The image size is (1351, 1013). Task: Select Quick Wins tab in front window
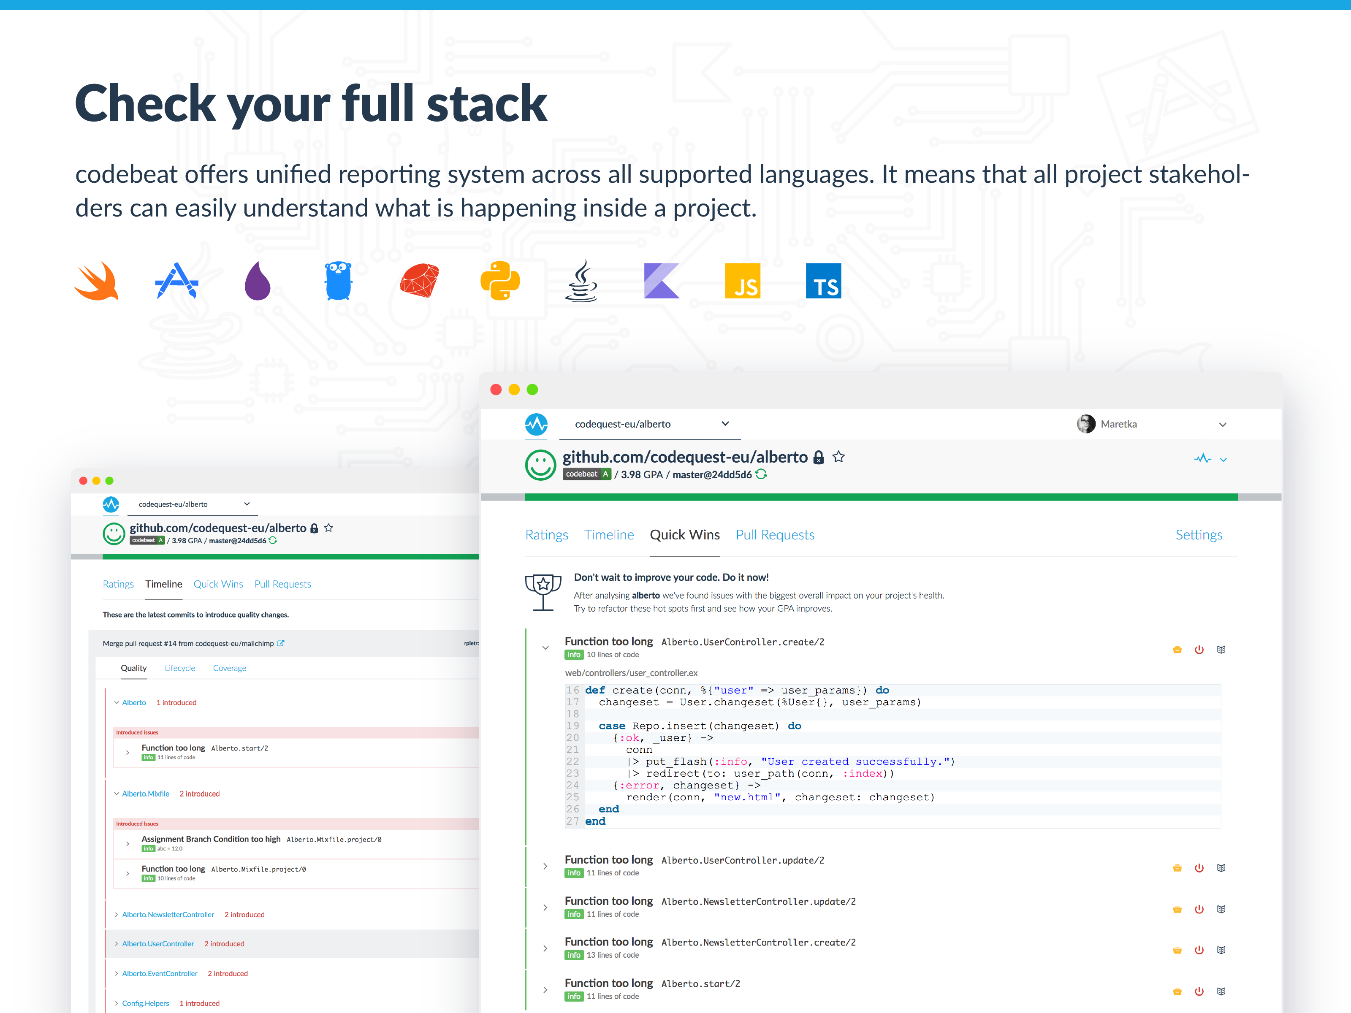[685, 535]
